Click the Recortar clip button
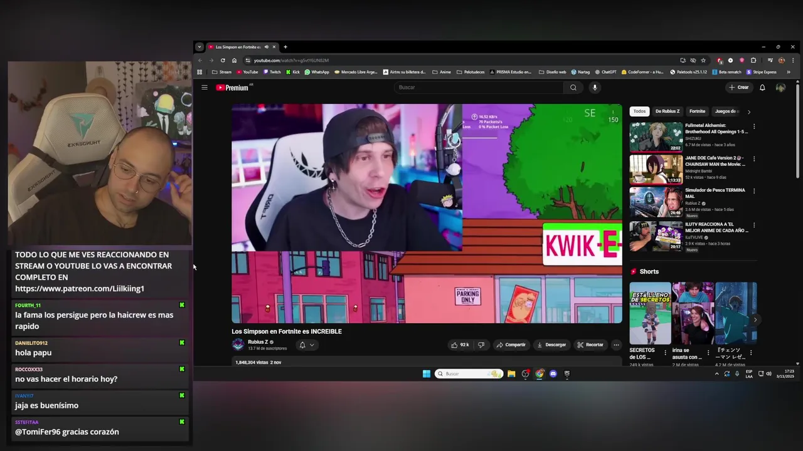This screenshot has height=451, width=803. [x=590, y=345]
